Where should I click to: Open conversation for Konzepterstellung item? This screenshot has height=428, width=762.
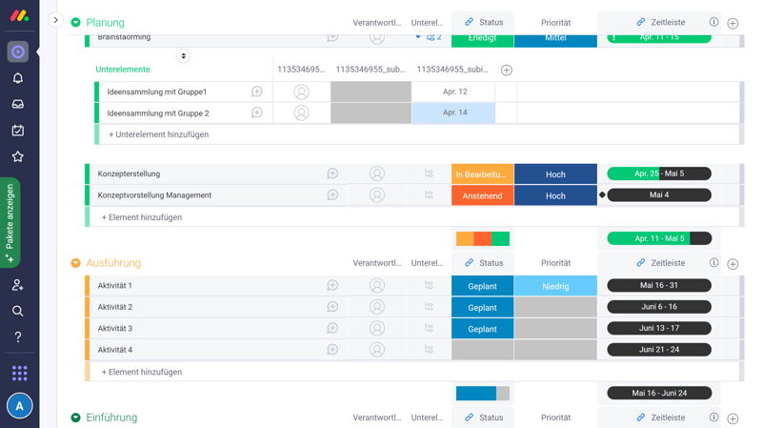[332, 174]
